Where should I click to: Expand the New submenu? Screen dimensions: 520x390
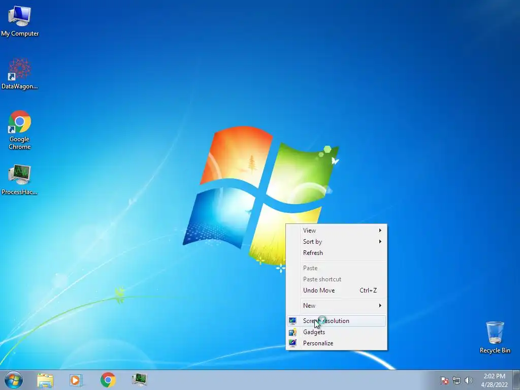pos(336,306)
